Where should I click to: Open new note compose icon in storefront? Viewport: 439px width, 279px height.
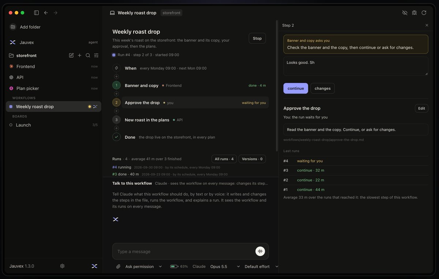tap(71, 56)
